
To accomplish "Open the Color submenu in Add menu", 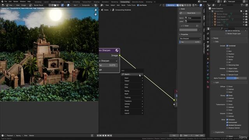I will [132, 84].
